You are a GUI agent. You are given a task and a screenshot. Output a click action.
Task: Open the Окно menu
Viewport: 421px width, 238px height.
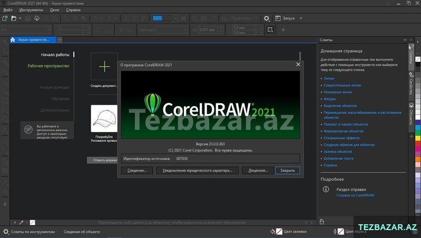tap(54, 10)
